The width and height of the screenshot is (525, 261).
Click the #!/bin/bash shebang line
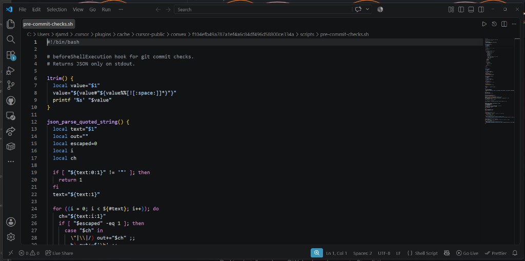(63, 42)
